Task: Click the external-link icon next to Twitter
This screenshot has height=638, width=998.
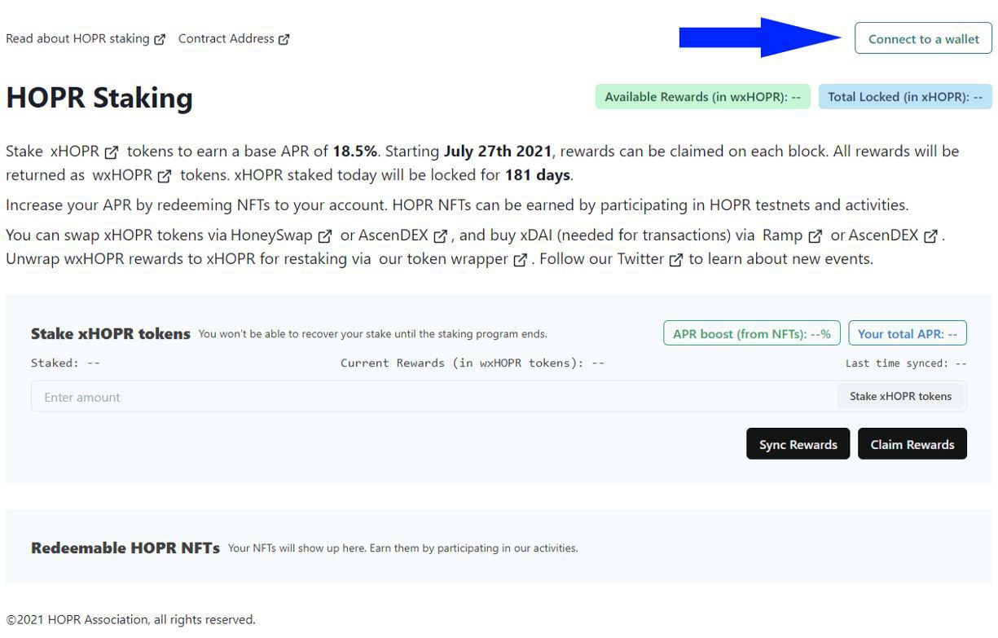Action: click(675, 261)
